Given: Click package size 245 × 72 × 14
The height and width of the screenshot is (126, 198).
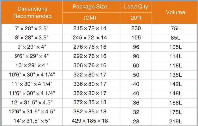Looking at the screenshot, I should click(91, 38).
